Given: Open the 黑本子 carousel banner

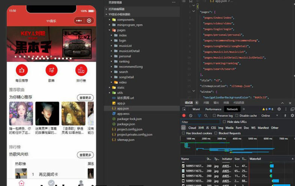Looking at the screenshot, I should [51, 44].
